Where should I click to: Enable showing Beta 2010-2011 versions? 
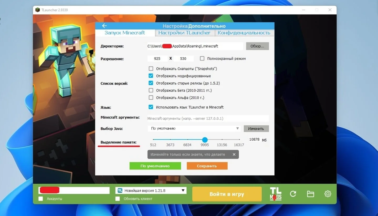[151, 90]
